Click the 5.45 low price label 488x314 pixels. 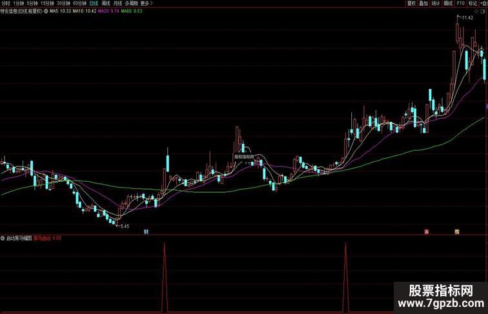click(125, 226)
